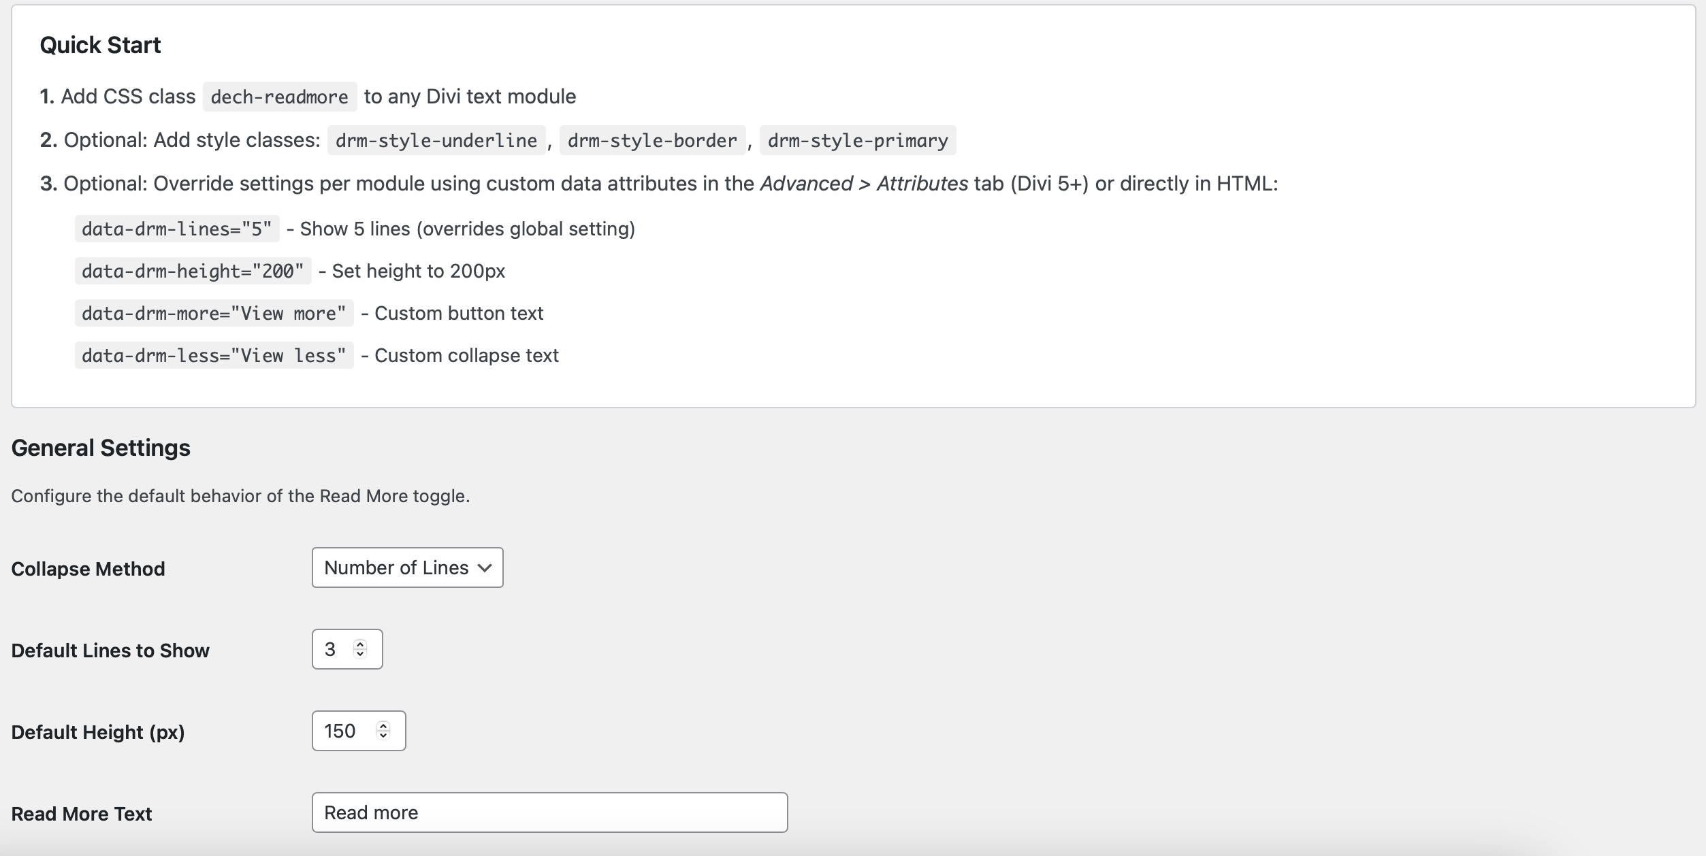Click the data-drm-more="View more" code

pyautogui.click(x=214, y=314)
